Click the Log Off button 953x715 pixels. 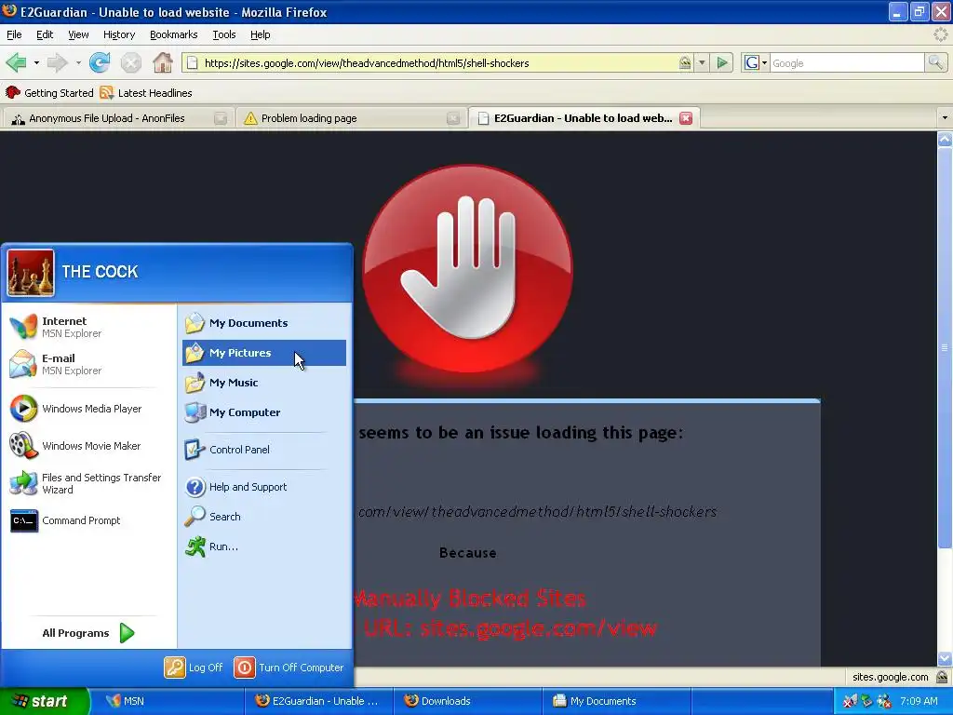point(194,667)
